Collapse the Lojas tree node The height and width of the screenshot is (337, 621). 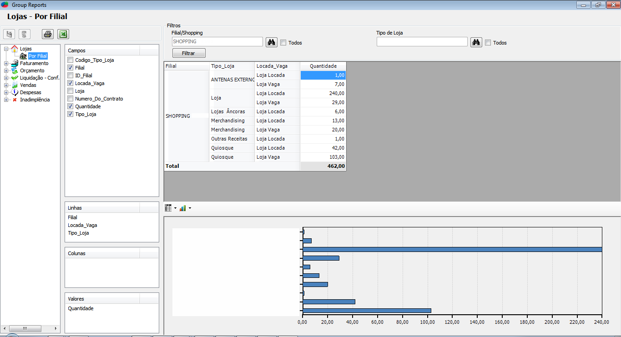click(x=6, y=49)
